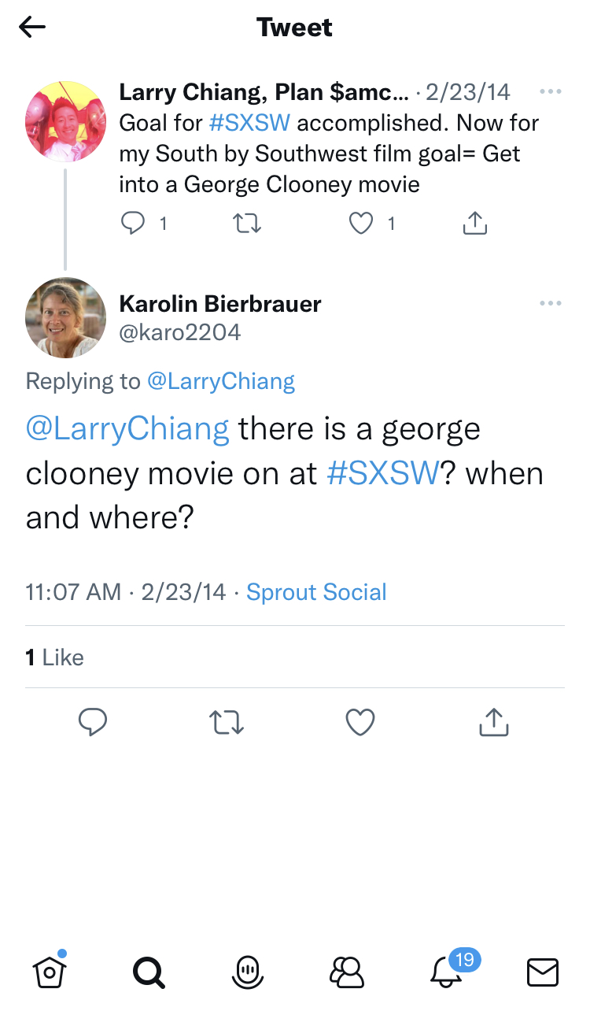Screen dimensions: 590x1011
Task: Open the Spaces microphone tab
Action: [248, 972]
